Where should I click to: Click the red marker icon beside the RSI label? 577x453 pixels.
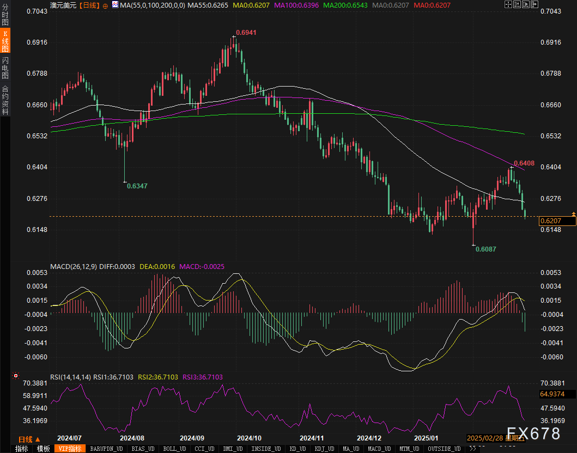(16, 376)
